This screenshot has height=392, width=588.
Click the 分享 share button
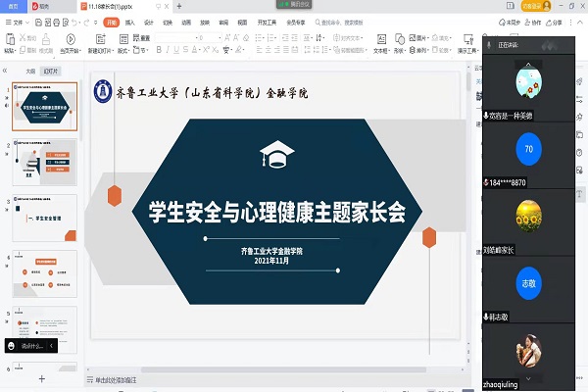pos(555,23)
